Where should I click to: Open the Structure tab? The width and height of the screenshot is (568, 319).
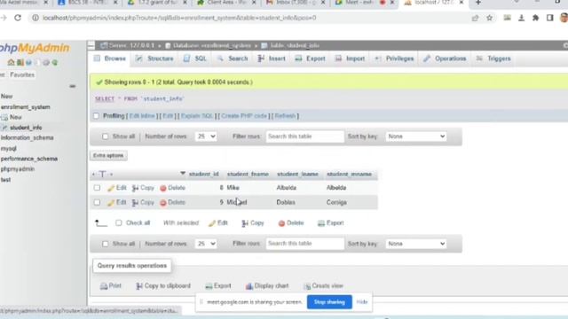[x=154, y=58]
